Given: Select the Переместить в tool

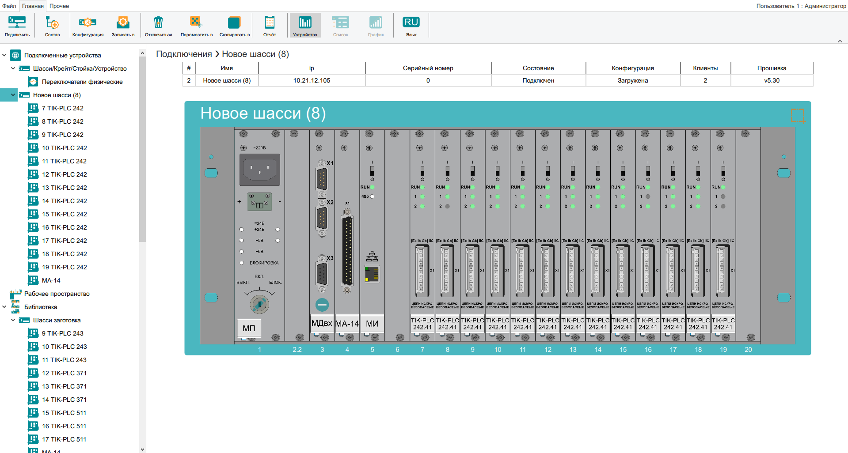Looking at the screenshot, I should coord(196,26).
